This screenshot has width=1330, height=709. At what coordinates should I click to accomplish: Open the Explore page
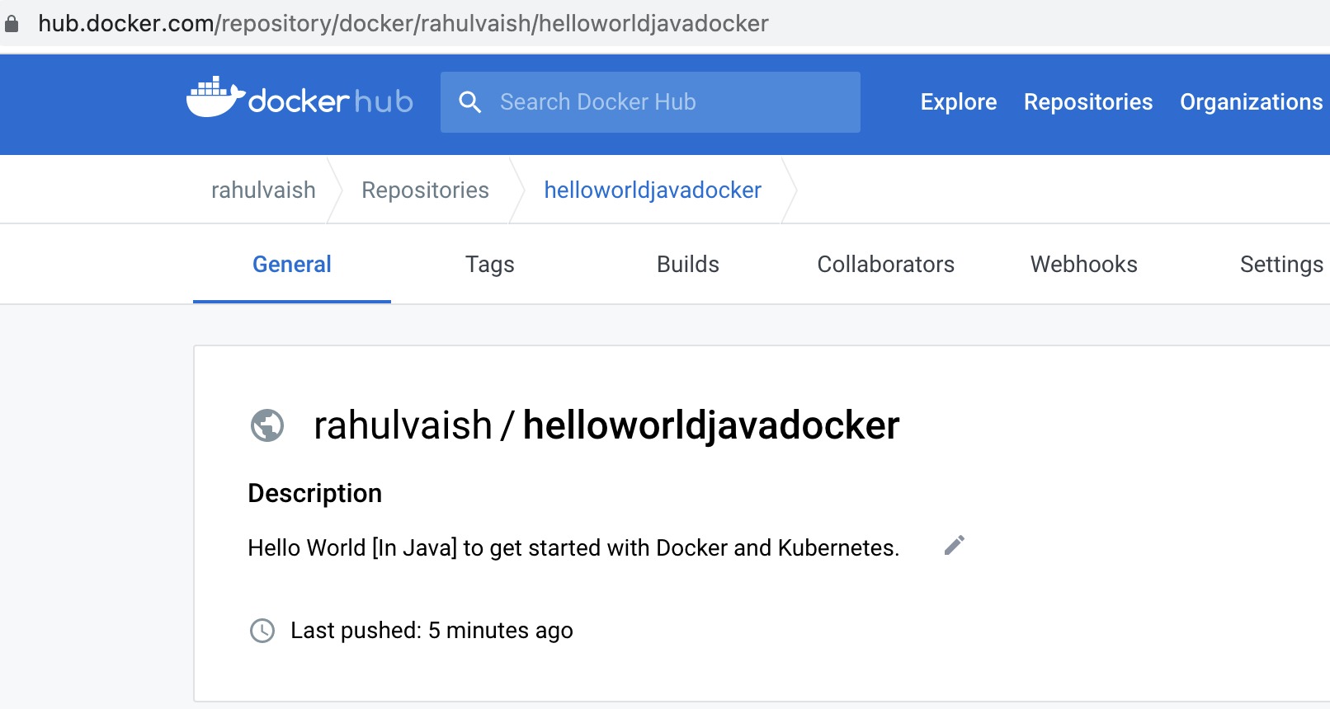(x=959, y=102)
